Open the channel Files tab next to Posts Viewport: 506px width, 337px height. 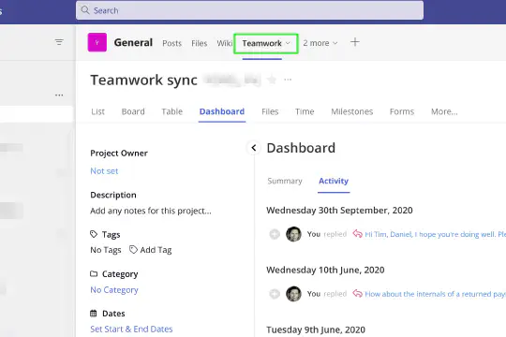(x=199, y=43)
